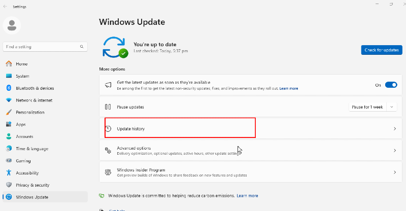Screen dimensions: 406x211
Task: Open the Update history row
Action: point(251,128)
